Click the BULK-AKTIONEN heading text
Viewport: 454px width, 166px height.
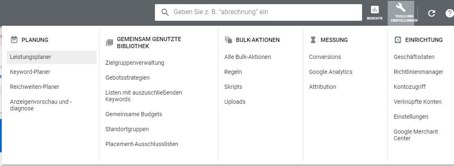click(x=258, y=40)
